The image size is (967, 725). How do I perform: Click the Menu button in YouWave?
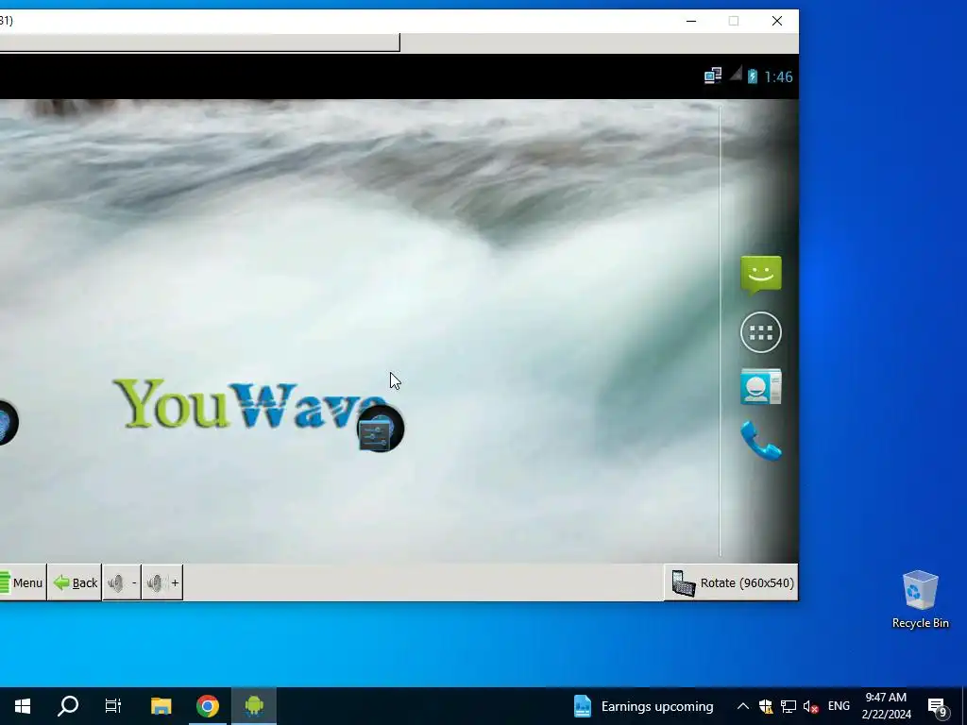coord(23,582)
